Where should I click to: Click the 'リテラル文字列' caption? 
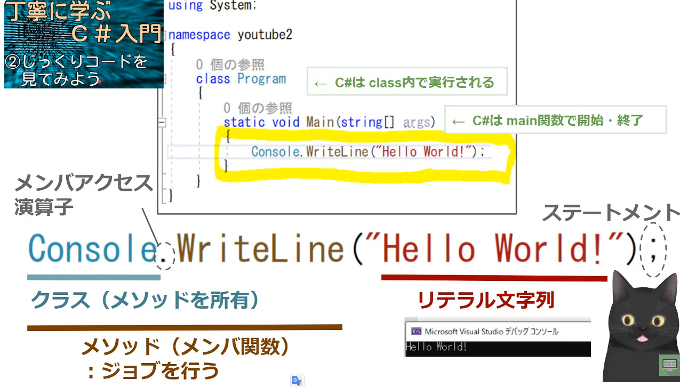(486, 300)
